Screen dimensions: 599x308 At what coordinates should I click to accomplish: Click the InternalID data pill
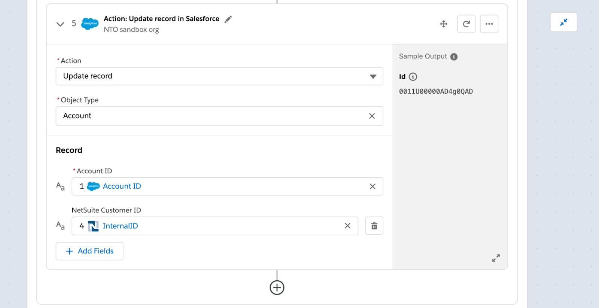[x=109, y=226]
